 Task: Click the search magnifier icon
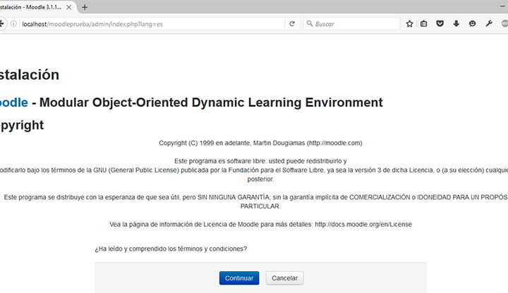click(309, 24)
